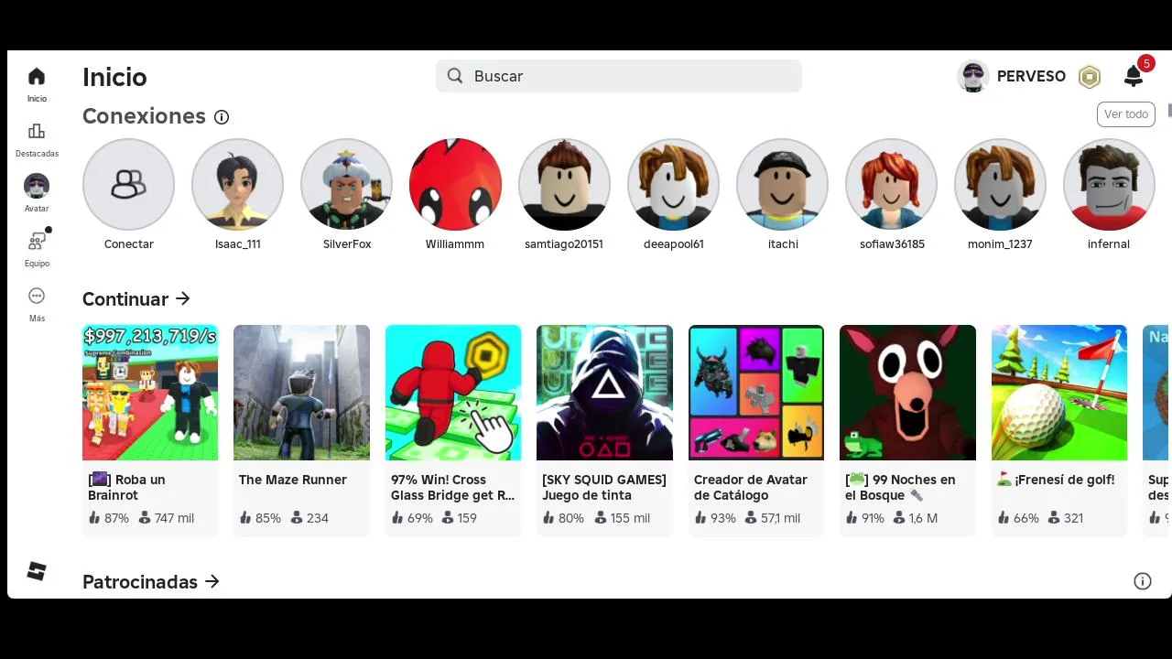Click the Robux hexagon icon

click(x=1089, y=77)
